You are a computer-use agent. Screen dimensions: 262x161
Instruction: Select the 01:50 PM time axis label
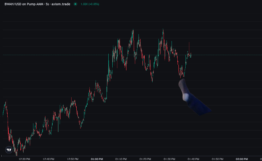[218, 159]
